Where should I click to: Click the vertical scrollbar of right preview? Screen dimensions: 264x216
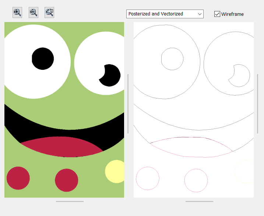(257, 104)
